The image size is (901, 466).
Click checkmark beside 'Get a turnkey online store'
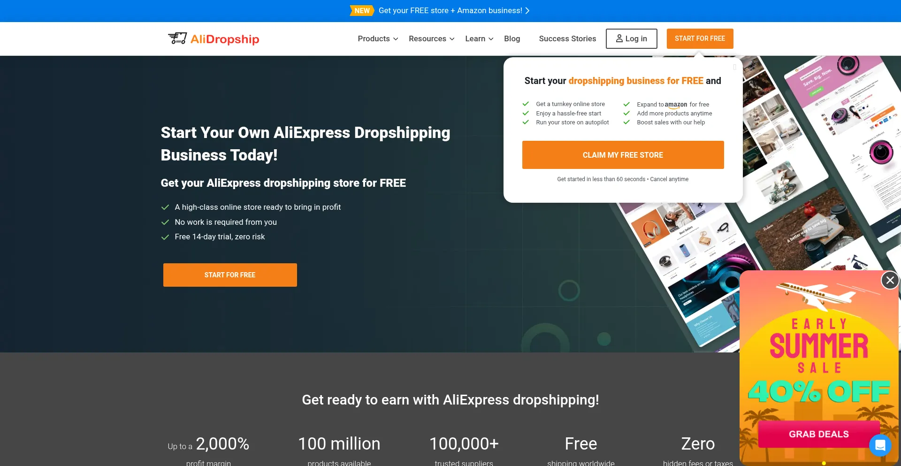(526, 104)
